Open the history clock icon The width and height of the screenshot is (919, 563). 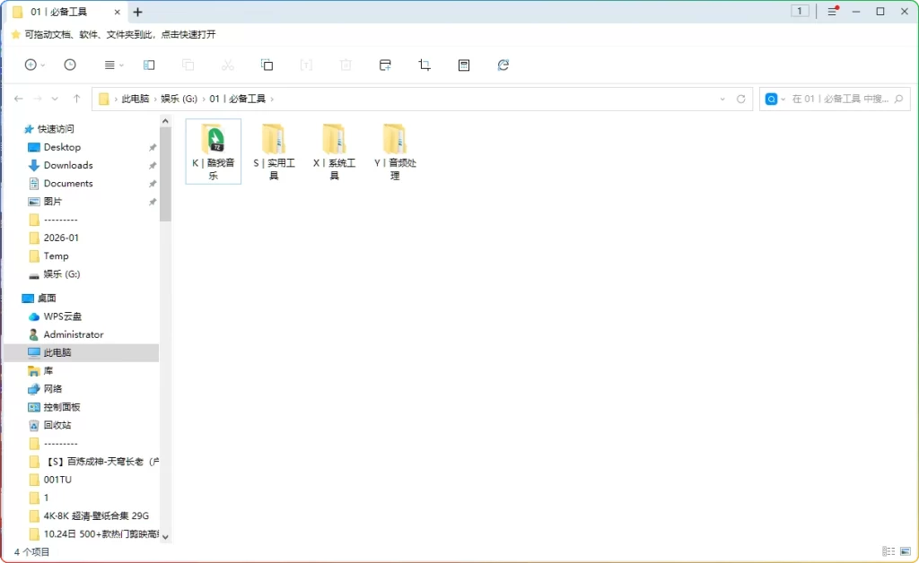70,65
